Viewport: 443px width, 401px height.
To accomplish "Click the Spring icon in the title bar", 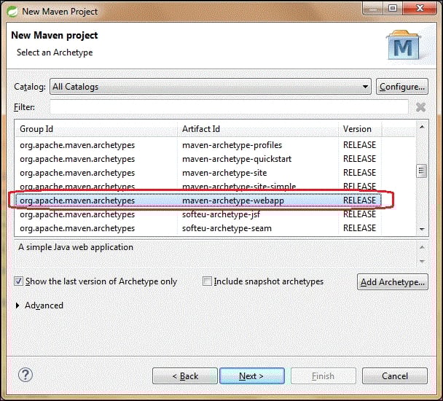I will [x=12, y=11].
